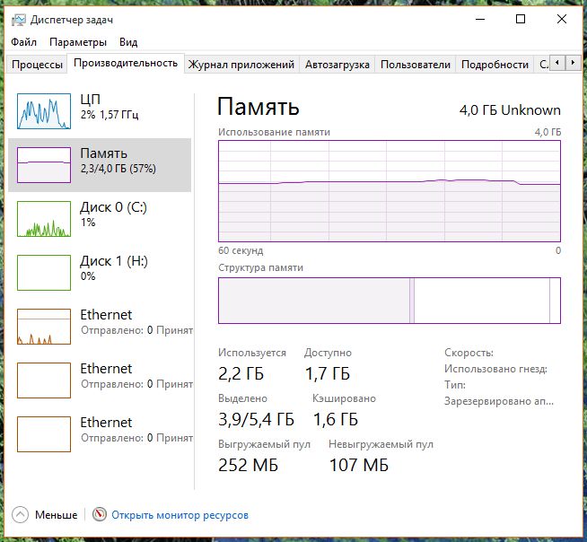The width and height of the screenshot is (587, 542).
Task: Select the CPU (ЦП) graph thumbnail
Action: tap(44, 111)
